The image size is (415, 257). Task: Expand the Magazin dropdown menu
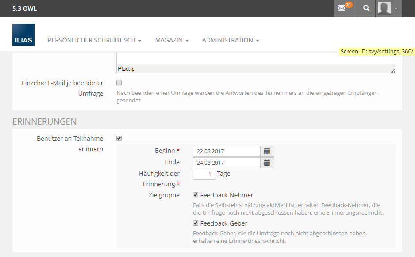172,40
